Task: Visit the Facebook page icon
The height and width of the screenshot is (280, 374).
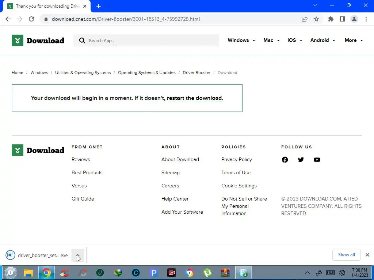Action: [x=285, y=160]
